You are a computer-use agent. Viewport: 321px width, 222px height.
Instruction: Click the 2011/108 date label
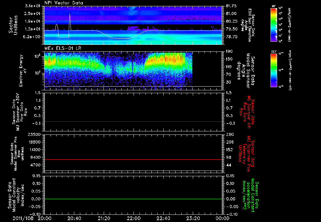(23, 218)
